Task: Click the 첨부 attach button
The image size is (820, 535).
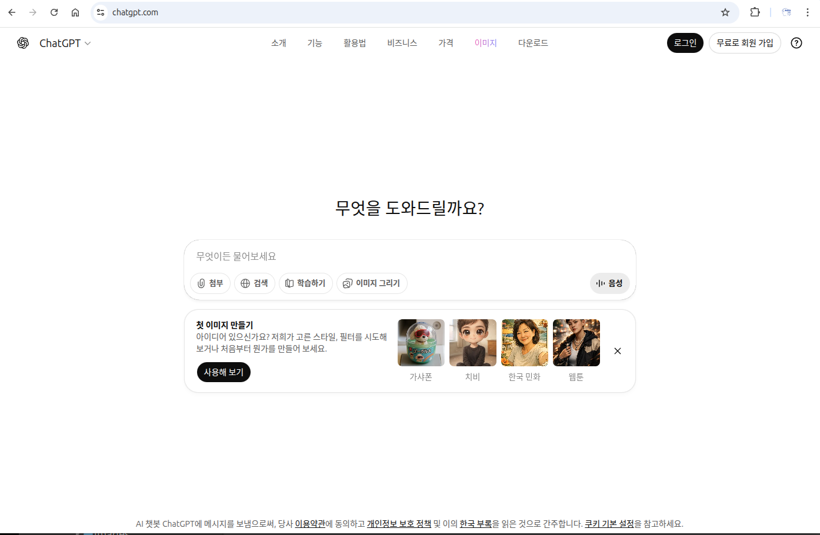Action: point(210,283)
